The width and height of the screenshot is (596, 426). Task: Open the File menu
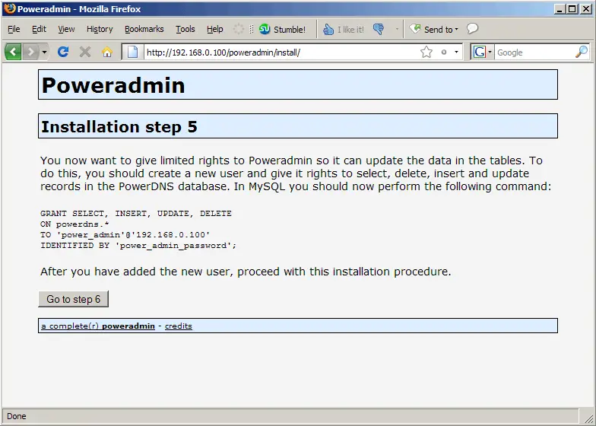click(x=14, y=29)
